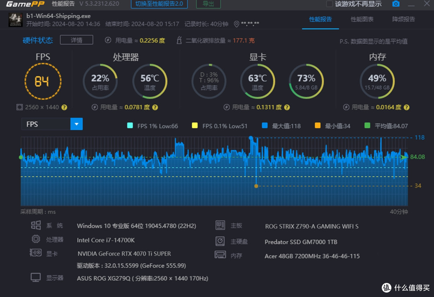Click 硬件状态 heading text

coord(38,41)
